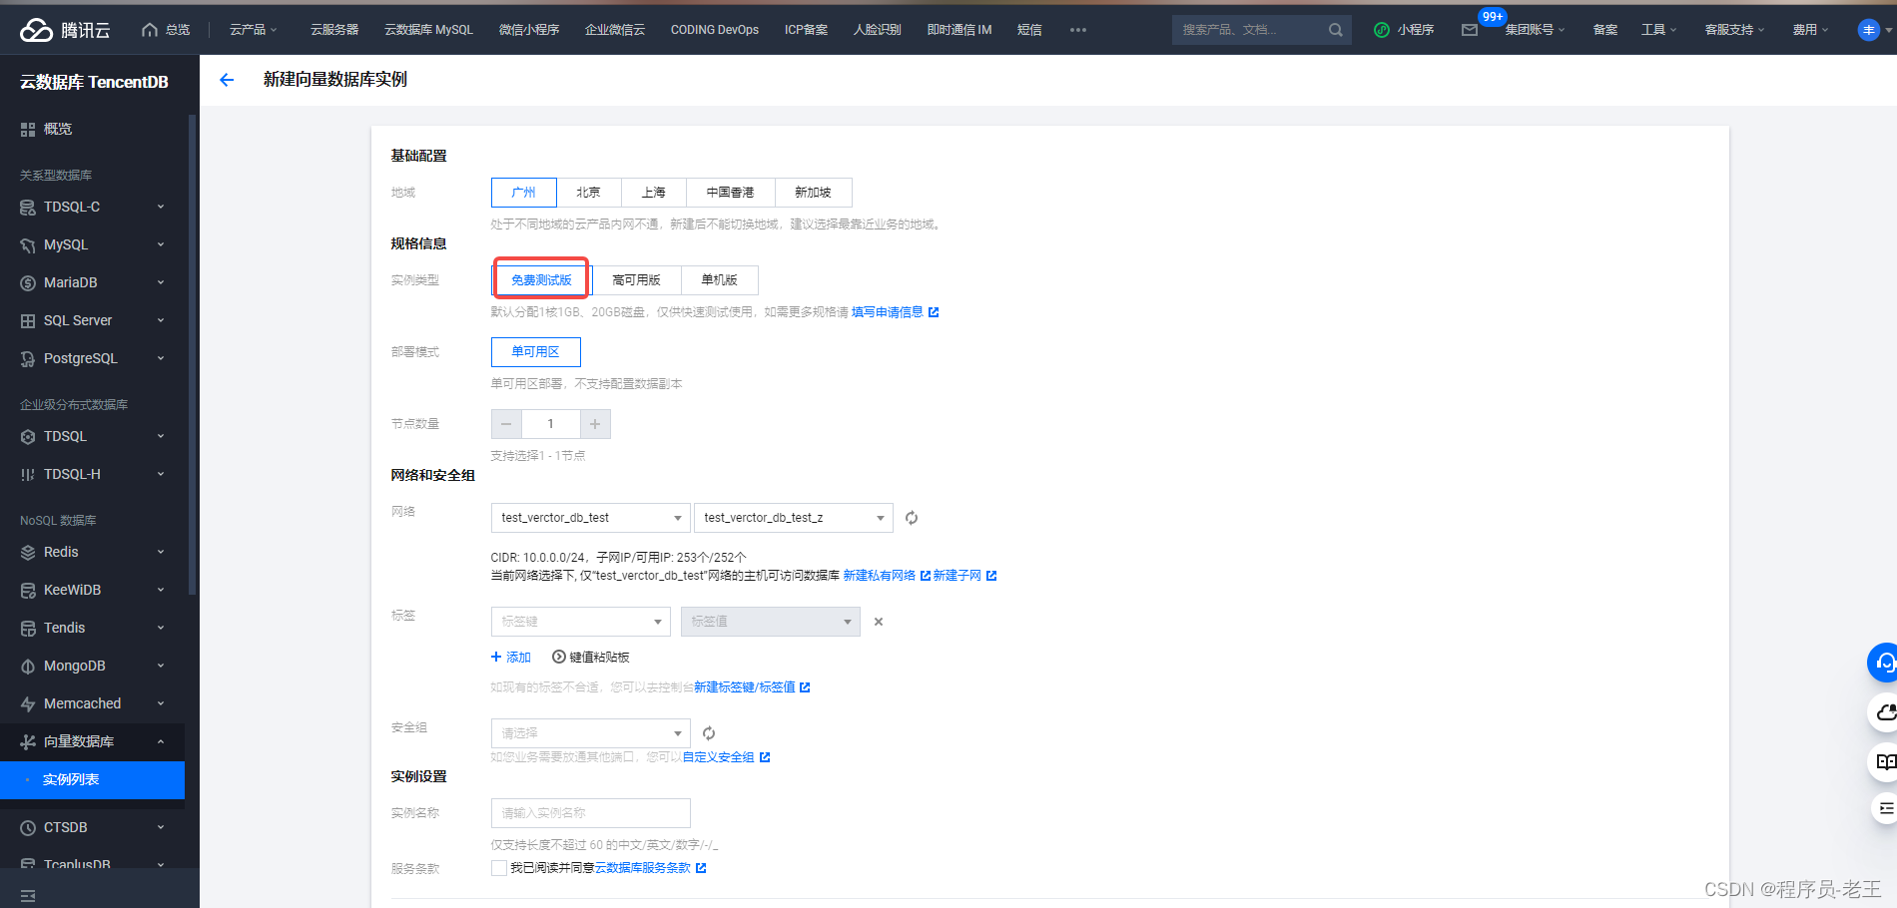The width and height of the screenshot is (1897, 908).
Task: Open the 费用 top menu
Action: click(x=1810, y=30)
